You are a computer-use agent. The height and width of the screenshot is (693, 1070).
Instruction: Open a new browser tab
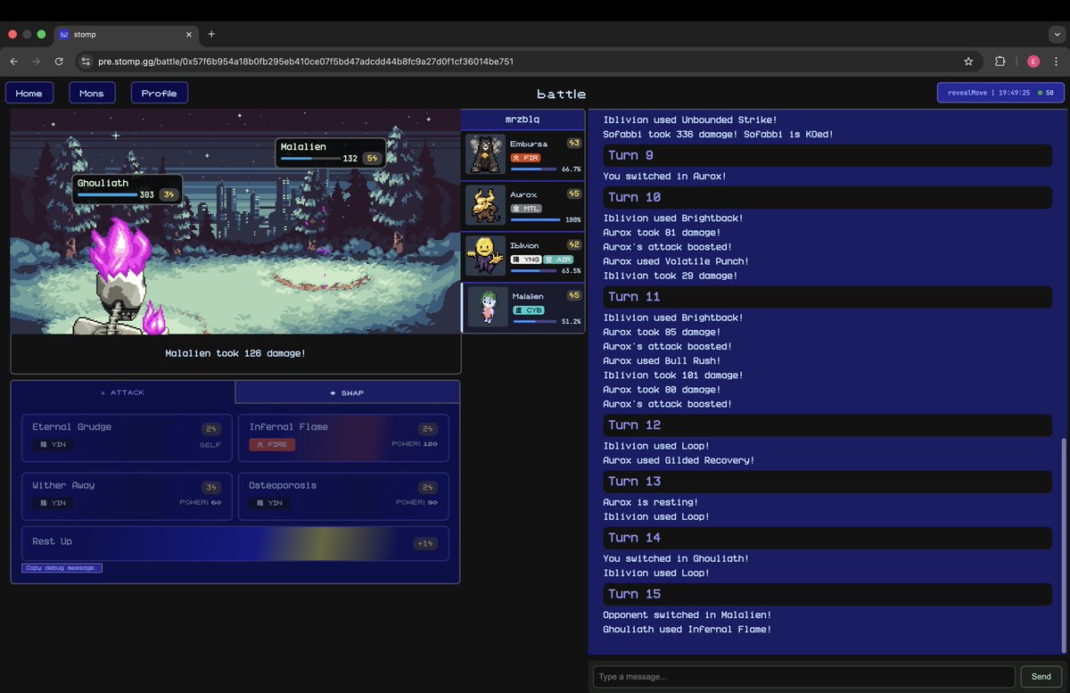(211, 34)
